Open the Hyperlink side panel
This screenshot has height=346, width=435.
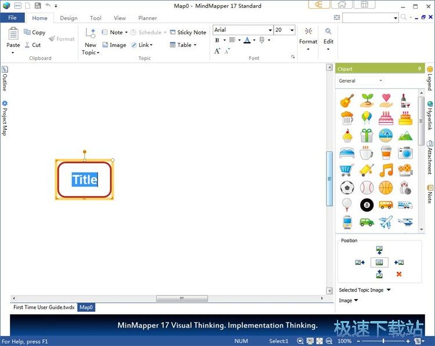click(429, 115)
